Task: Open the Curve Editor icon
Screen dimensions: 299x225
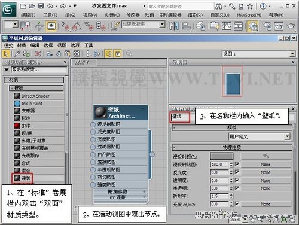Action: 227,26
